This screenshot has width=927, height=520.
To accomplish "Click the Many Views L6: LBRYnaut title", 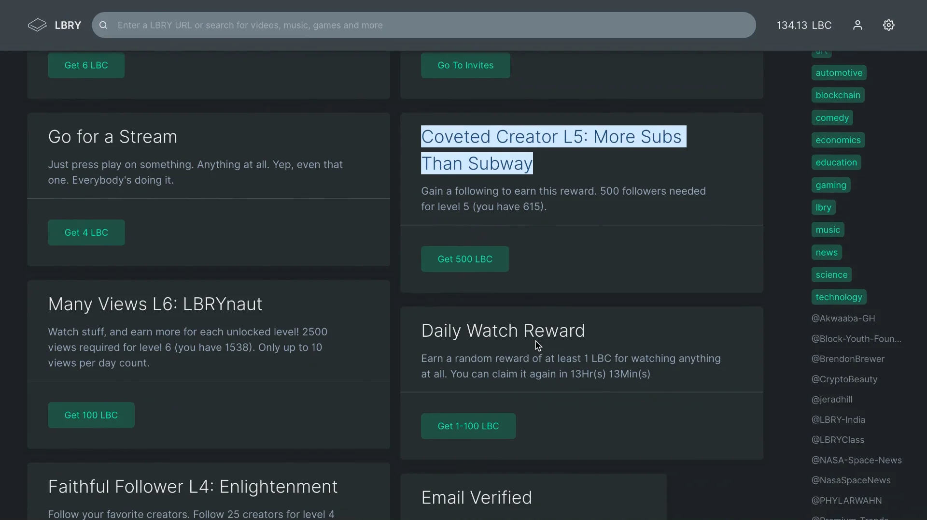I will coord(155,304).
